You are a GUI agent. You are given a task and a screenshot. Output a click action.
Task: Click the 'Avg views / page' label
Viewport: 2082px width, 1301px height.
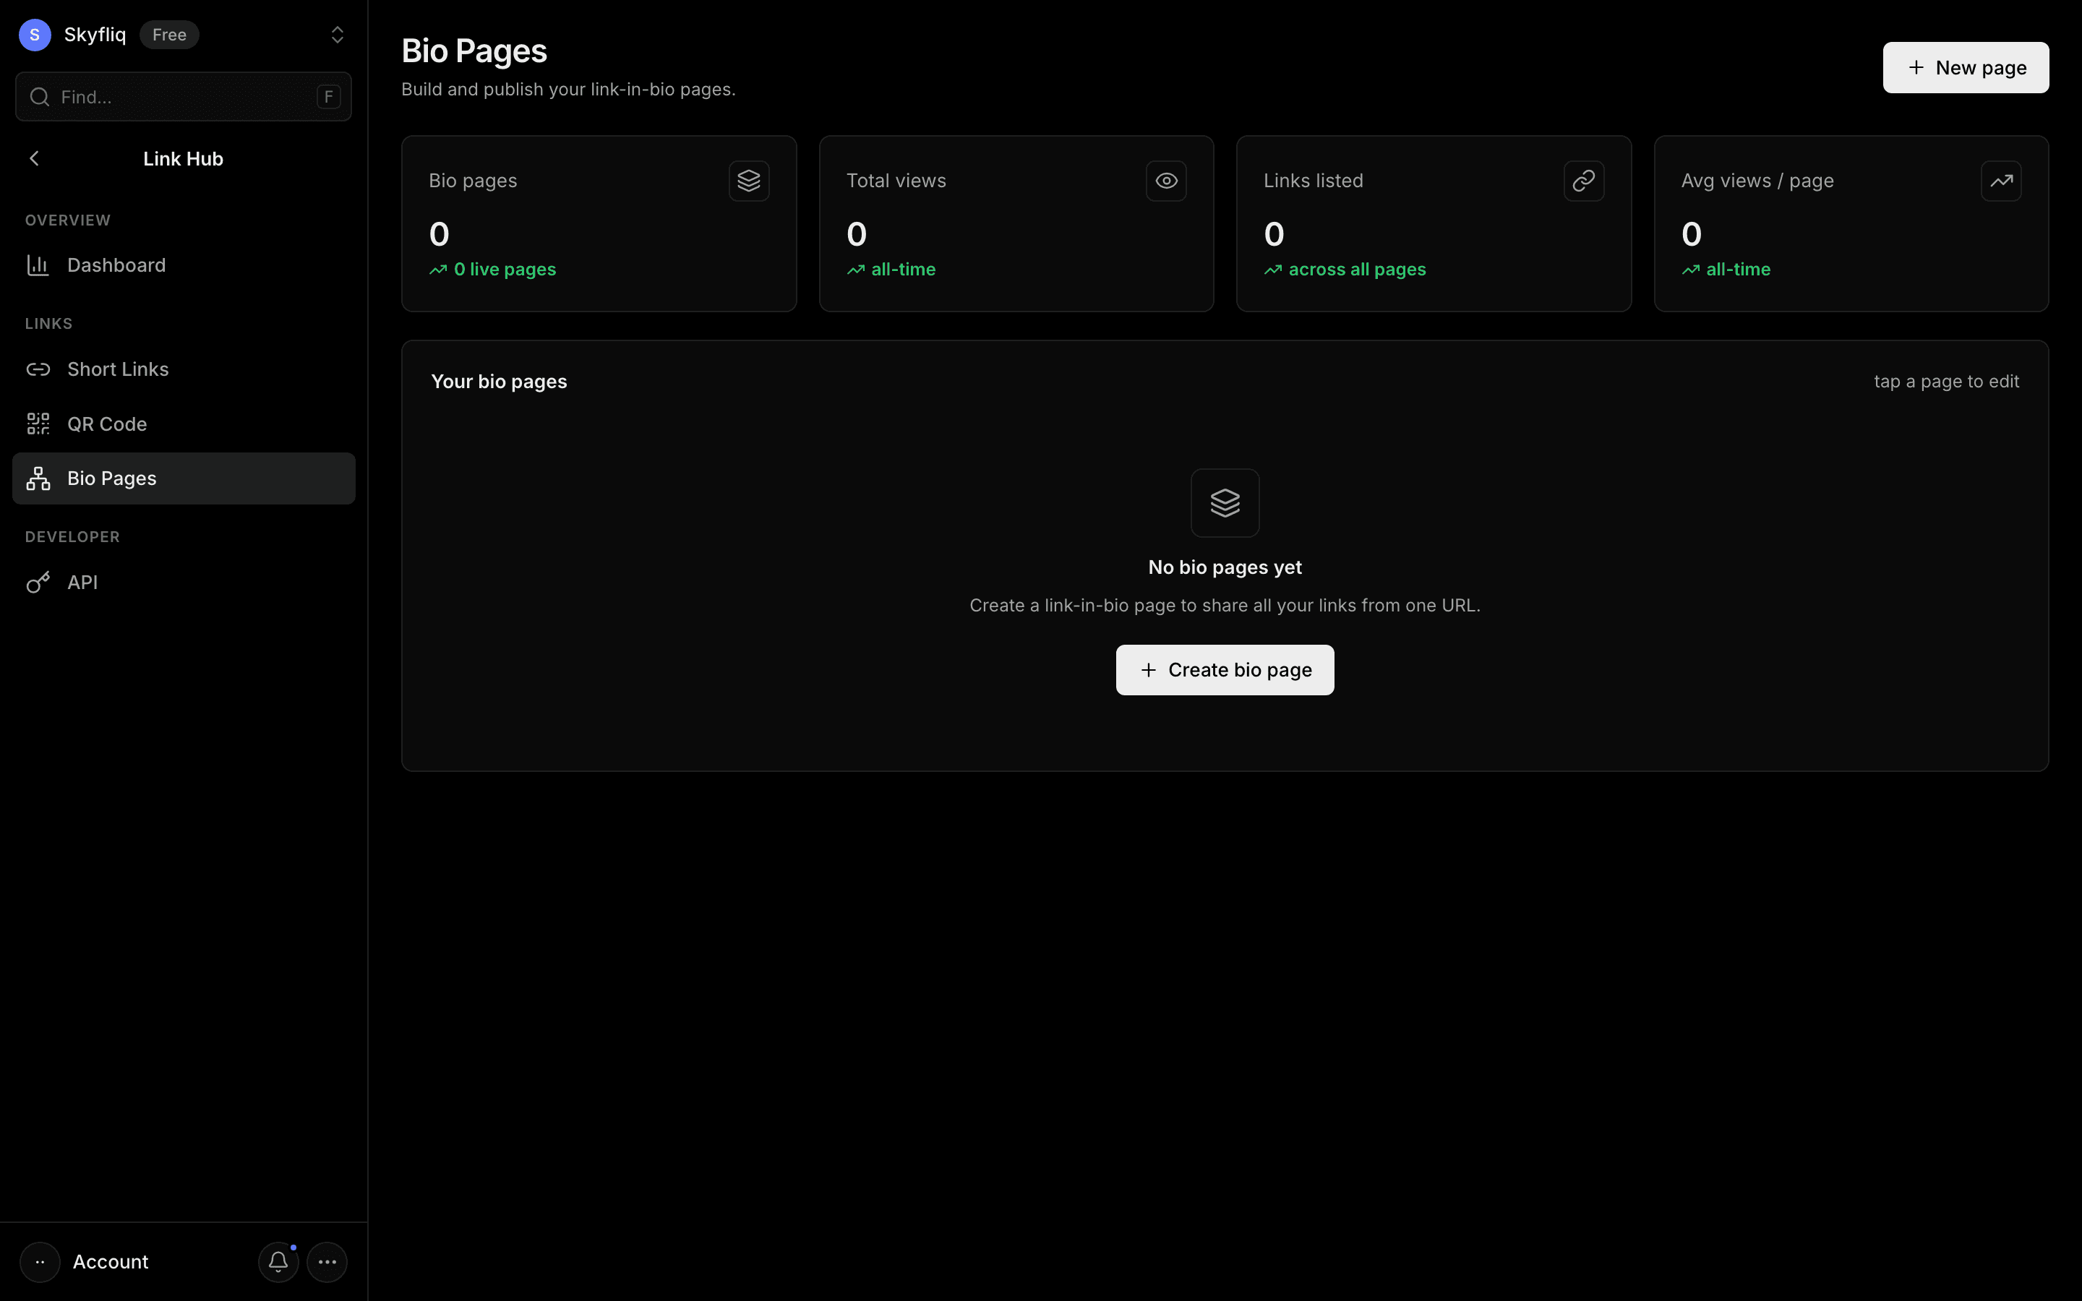tap(1757, 181)
